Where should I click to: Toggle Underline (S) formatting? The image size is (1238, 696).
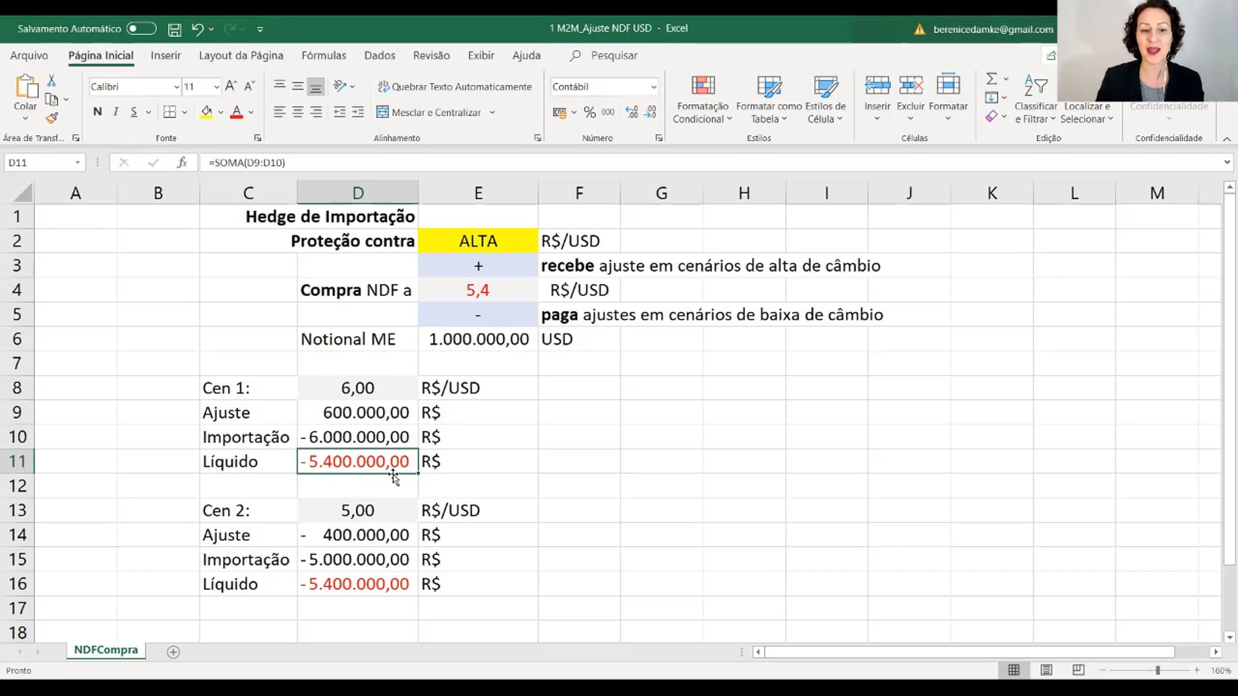(134, 111)
